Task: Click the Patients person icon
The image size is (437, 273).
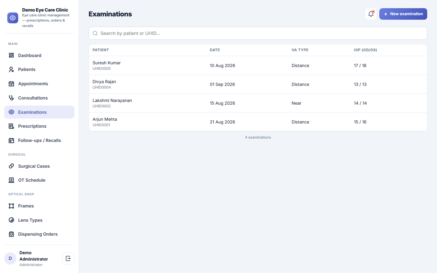Action: (x=12, y=69)
